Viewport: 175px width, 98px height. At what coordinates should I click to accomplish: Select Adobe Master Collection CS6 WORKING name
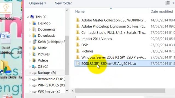tap(114, 20)
